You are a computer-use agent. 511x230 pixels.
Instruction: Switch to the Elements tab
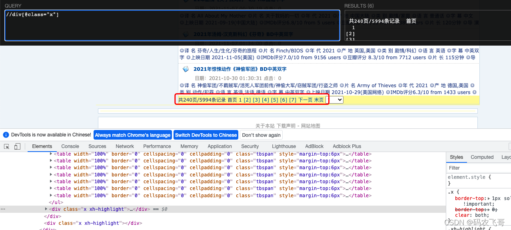(42, 146)
